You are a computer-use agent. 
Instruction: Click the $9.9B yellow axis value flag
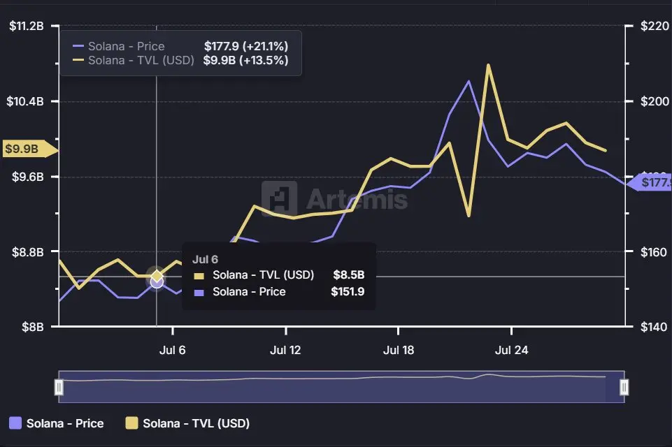(x=30, y=149)
